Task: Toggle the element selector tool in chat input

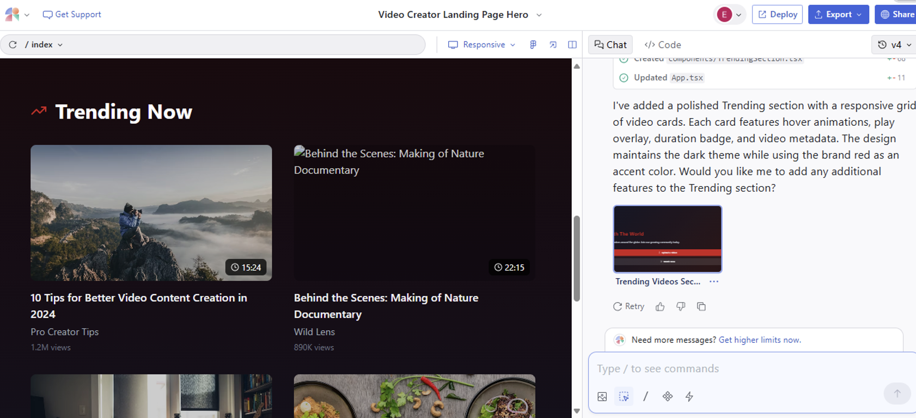Action: click(x=624, y=396)
